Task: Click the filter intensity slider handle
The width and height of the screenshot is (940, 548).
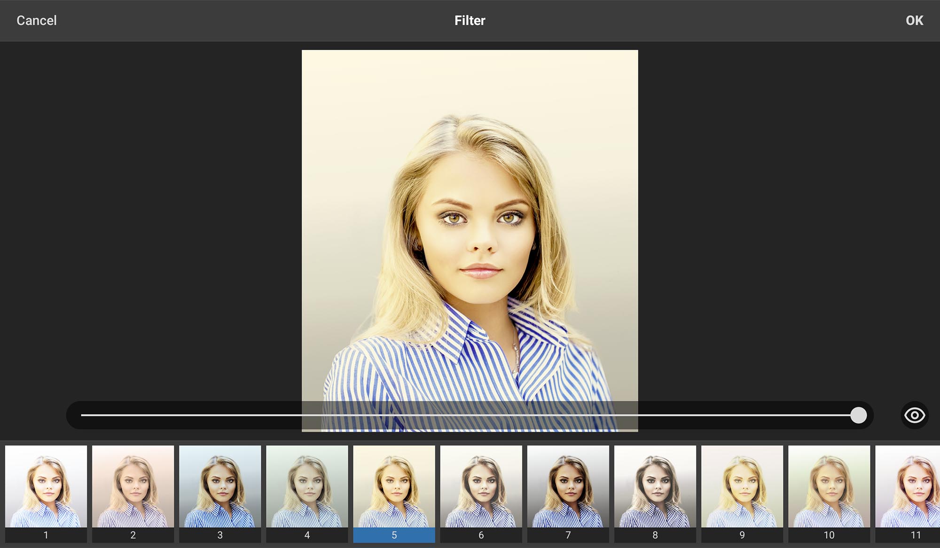Action: 858,415
